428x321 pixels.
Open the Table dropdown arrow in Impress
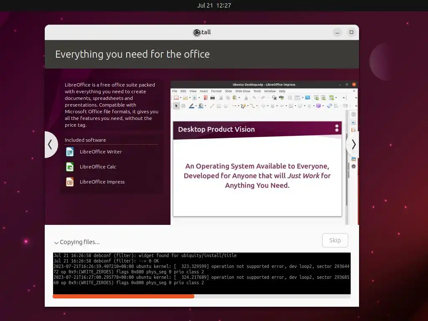coord(303,98)
